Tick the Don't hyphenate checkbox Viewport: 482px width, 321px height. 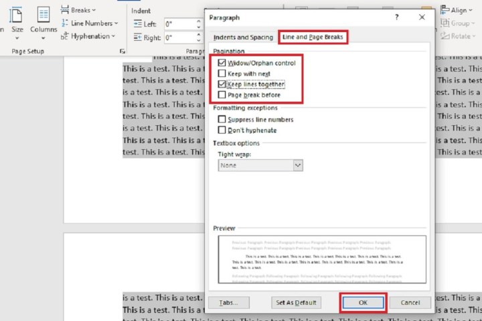point(222,130)
